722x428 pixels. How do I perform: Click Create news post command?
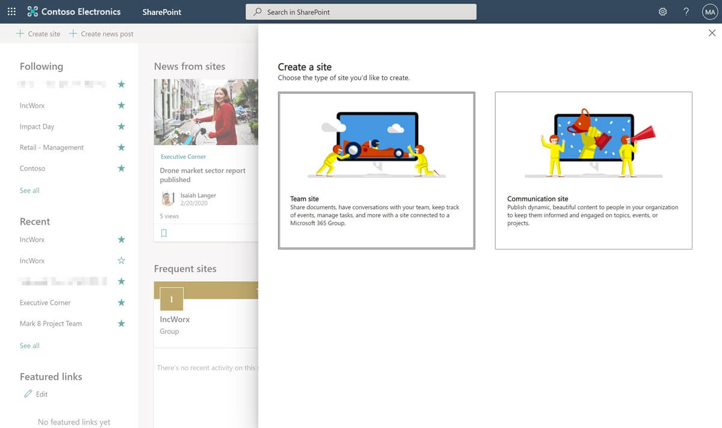[x=101, y=34]
